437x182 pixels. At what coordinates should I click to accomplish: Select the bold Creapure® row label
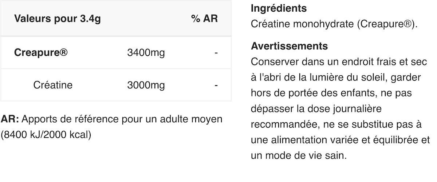41,53
